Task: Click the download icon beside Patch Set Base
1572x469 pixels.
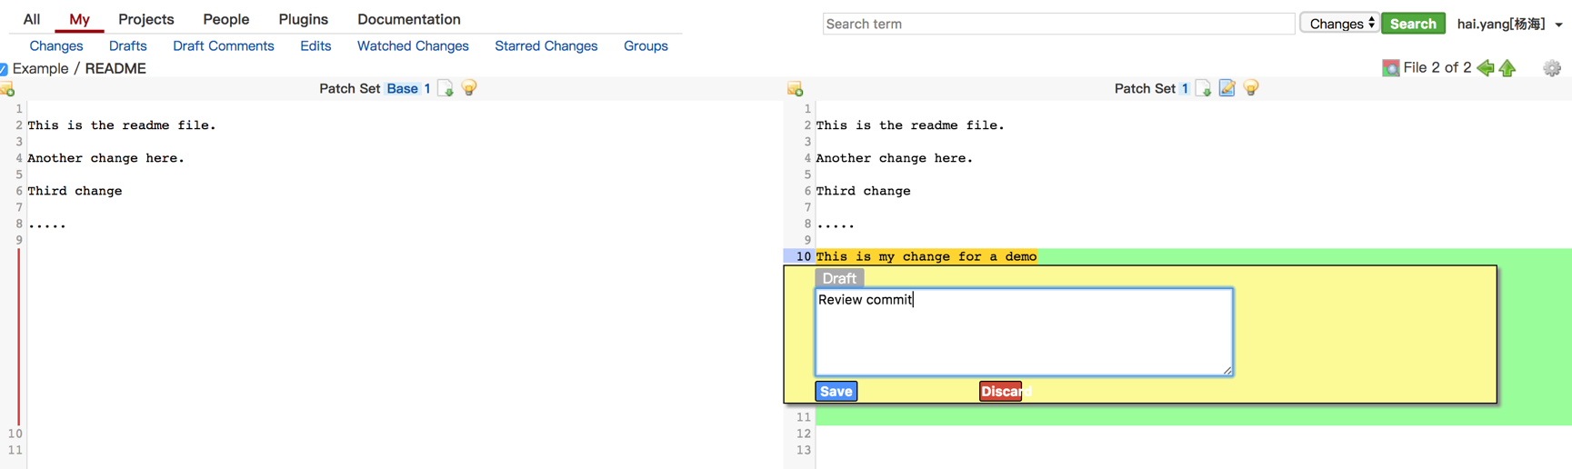Action: 446,88
